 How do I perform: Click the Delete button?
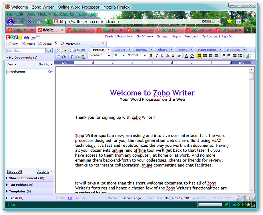[45, 44]
